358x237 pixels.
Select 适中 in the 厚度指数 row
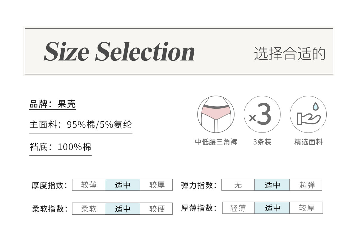click(123, 185)
